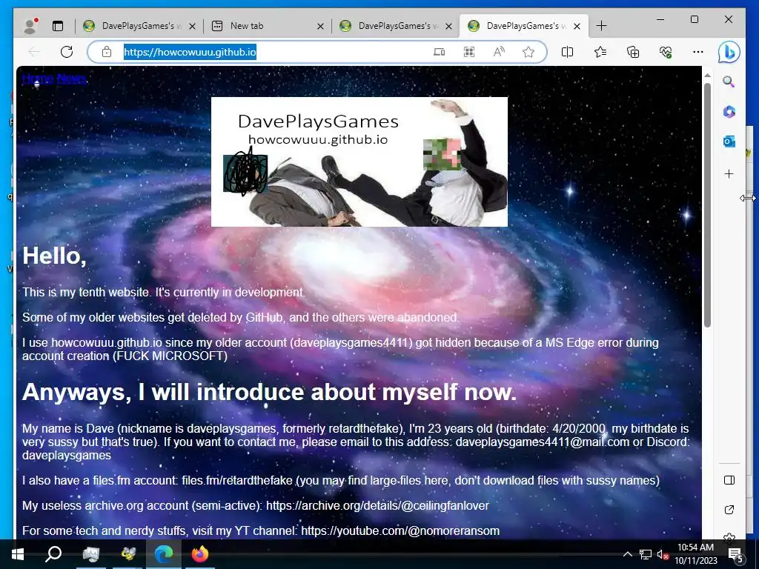Viewport: 759px width, 569px height.
Task: Add this page to favorites star
Action: [x=528, y=52]
